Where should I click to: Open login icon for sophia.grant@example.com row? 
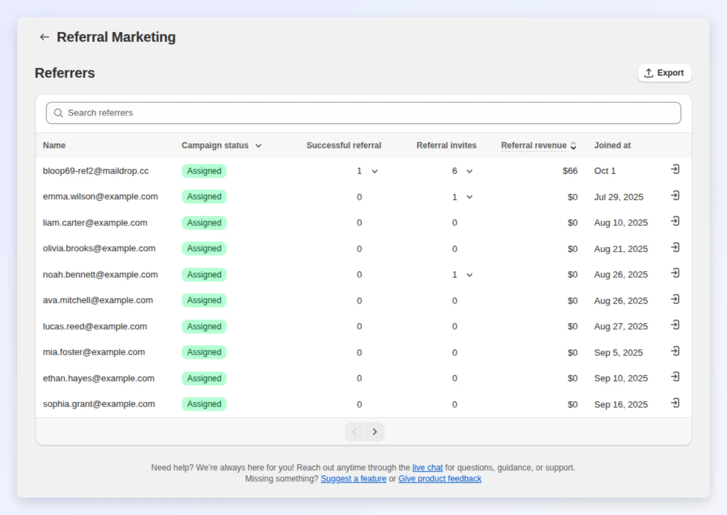coord(675,403)
